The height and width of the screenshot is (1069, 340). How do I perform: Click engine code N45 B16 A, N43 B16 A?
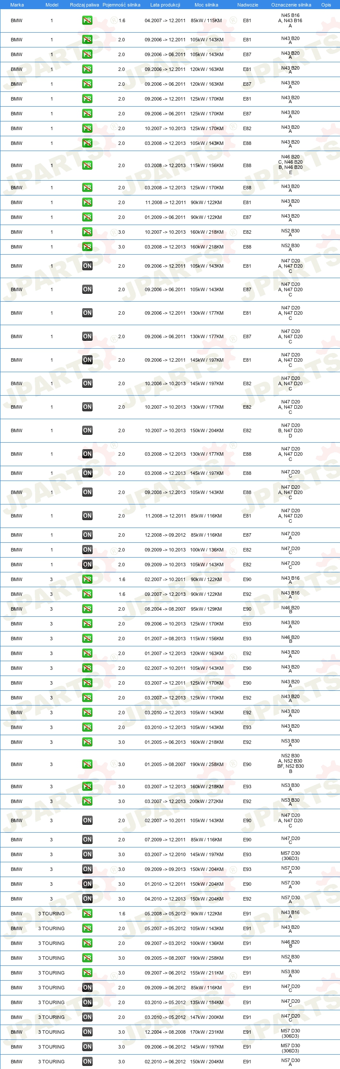pos(290,20)
